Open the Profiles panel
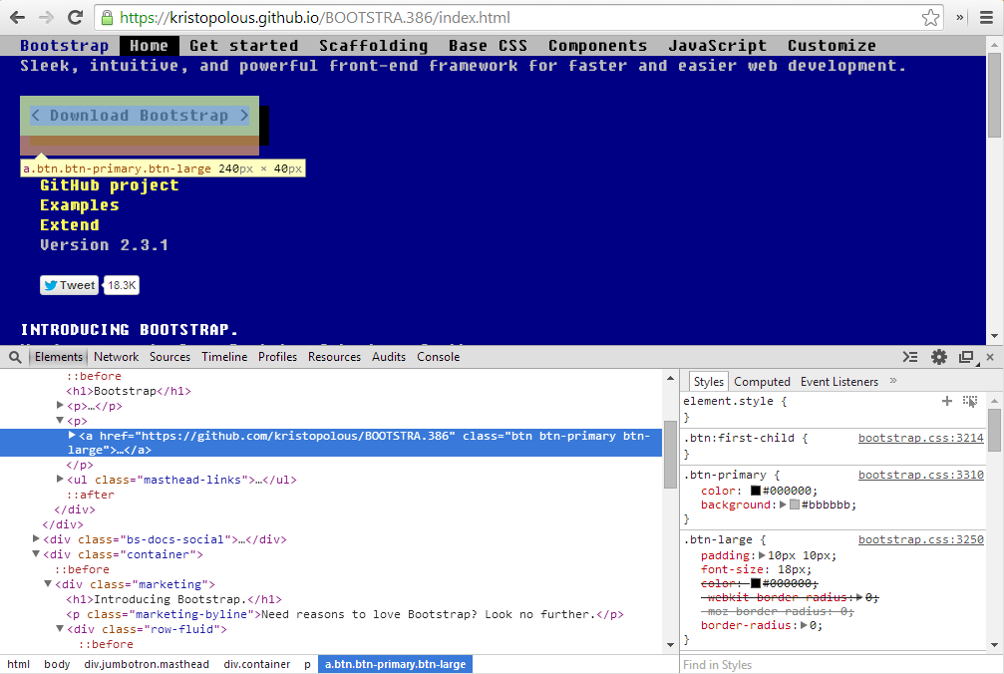 tap(277, 357)
